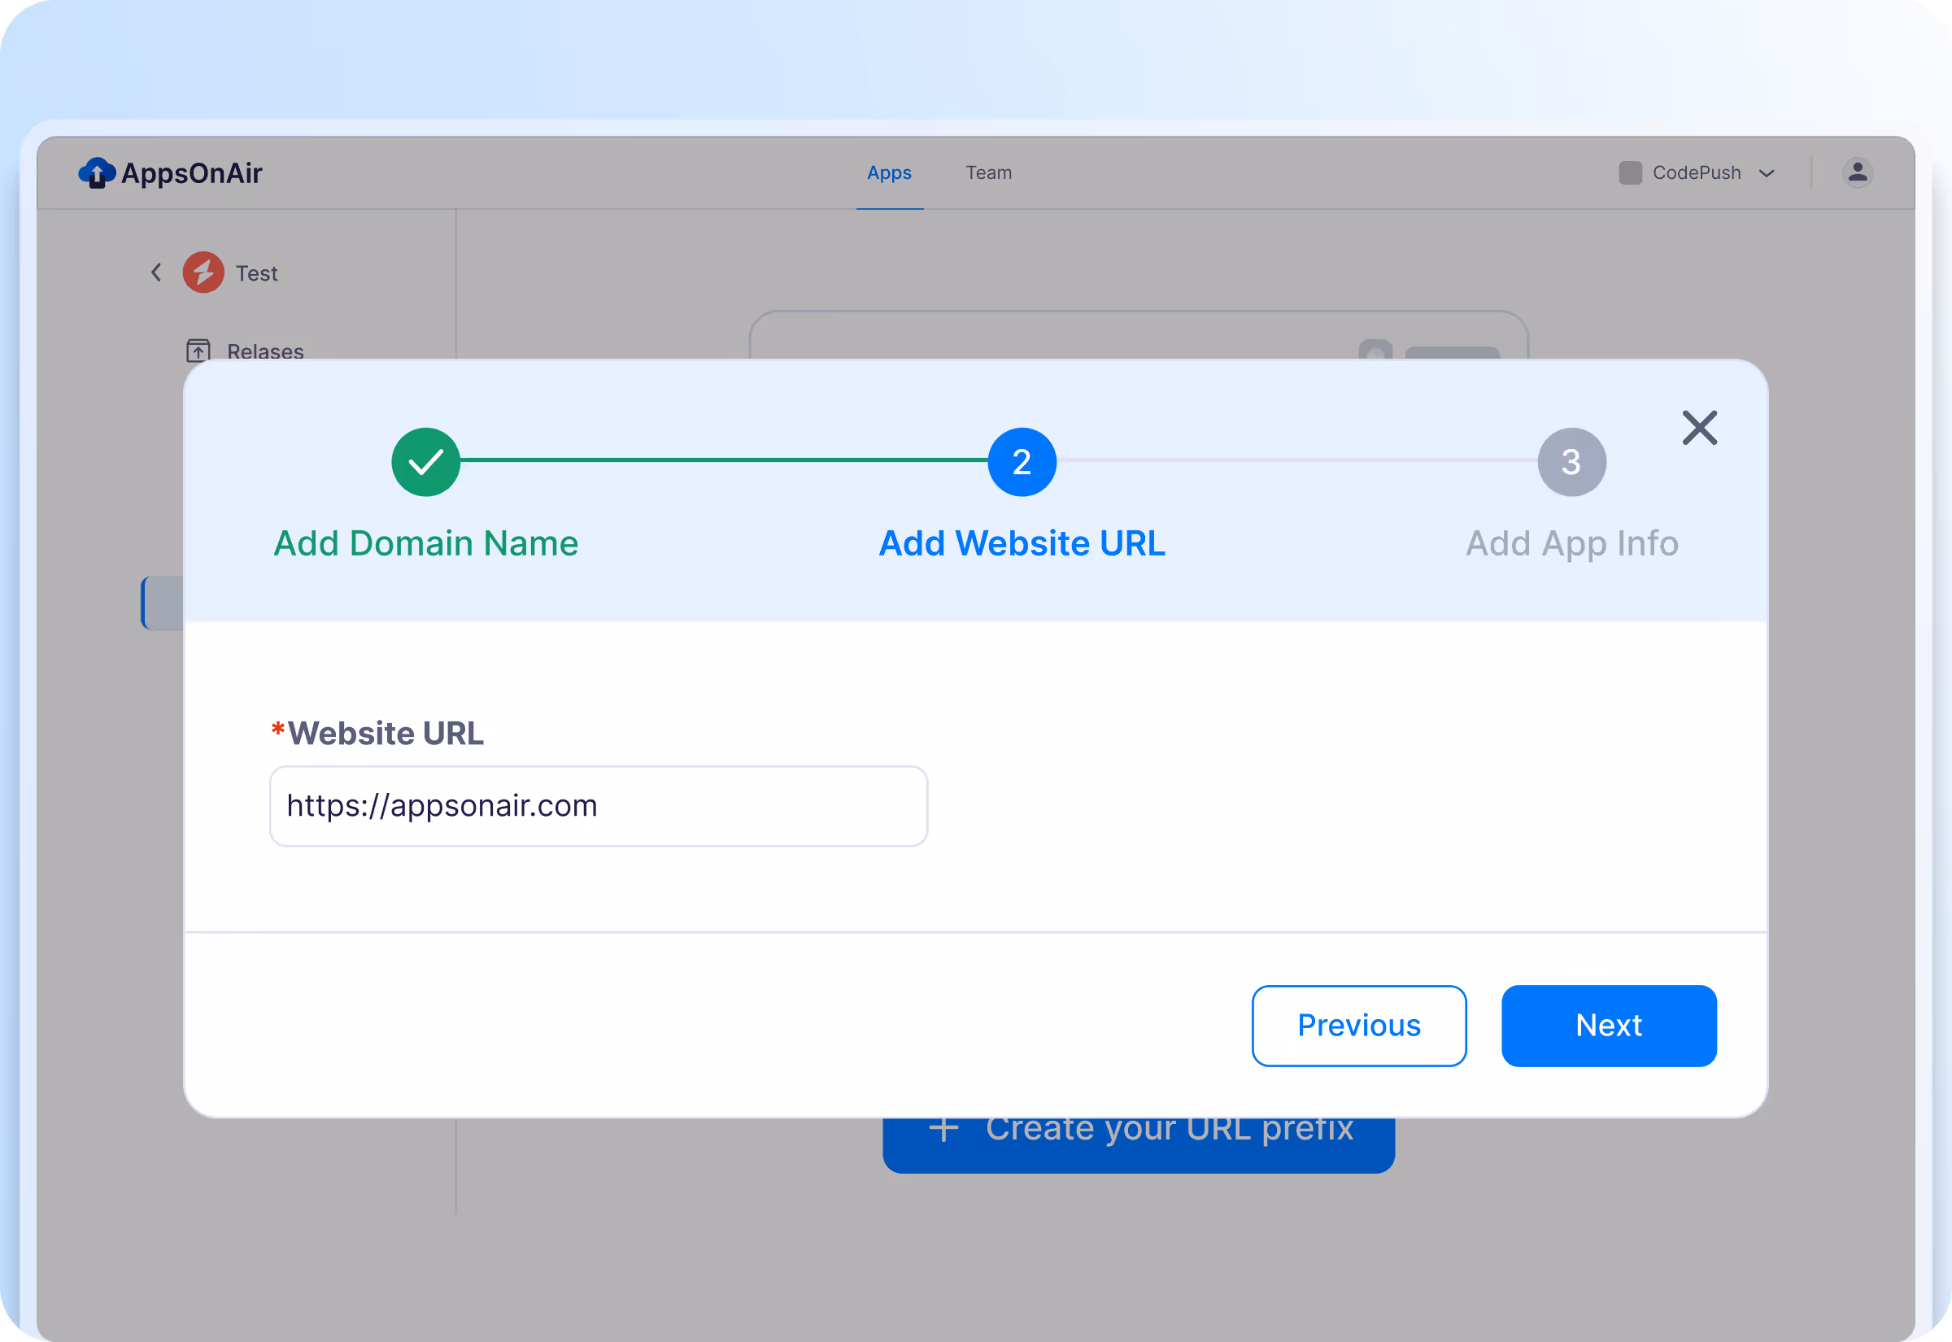
Task: Click the Website URL field label
Action: (377, 734)
